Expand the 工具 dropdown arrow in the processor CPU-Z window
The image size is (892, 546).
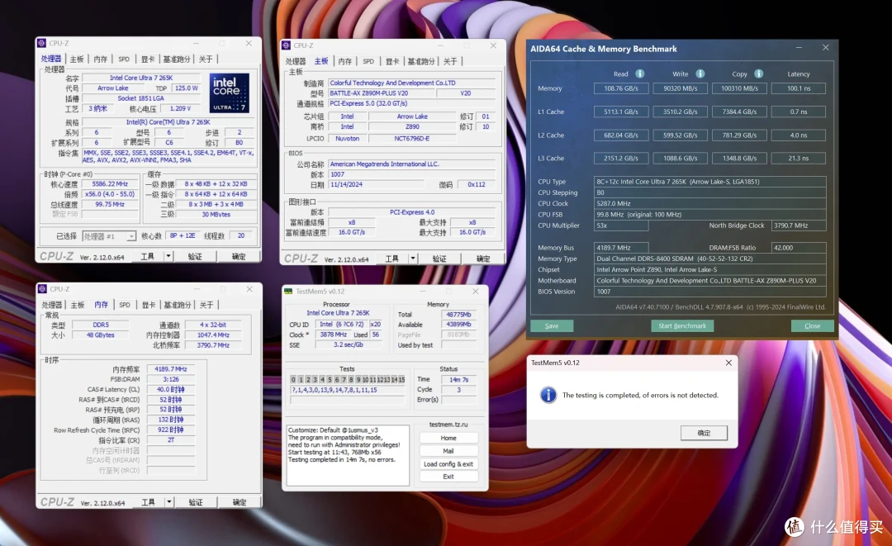click(168, 257)
